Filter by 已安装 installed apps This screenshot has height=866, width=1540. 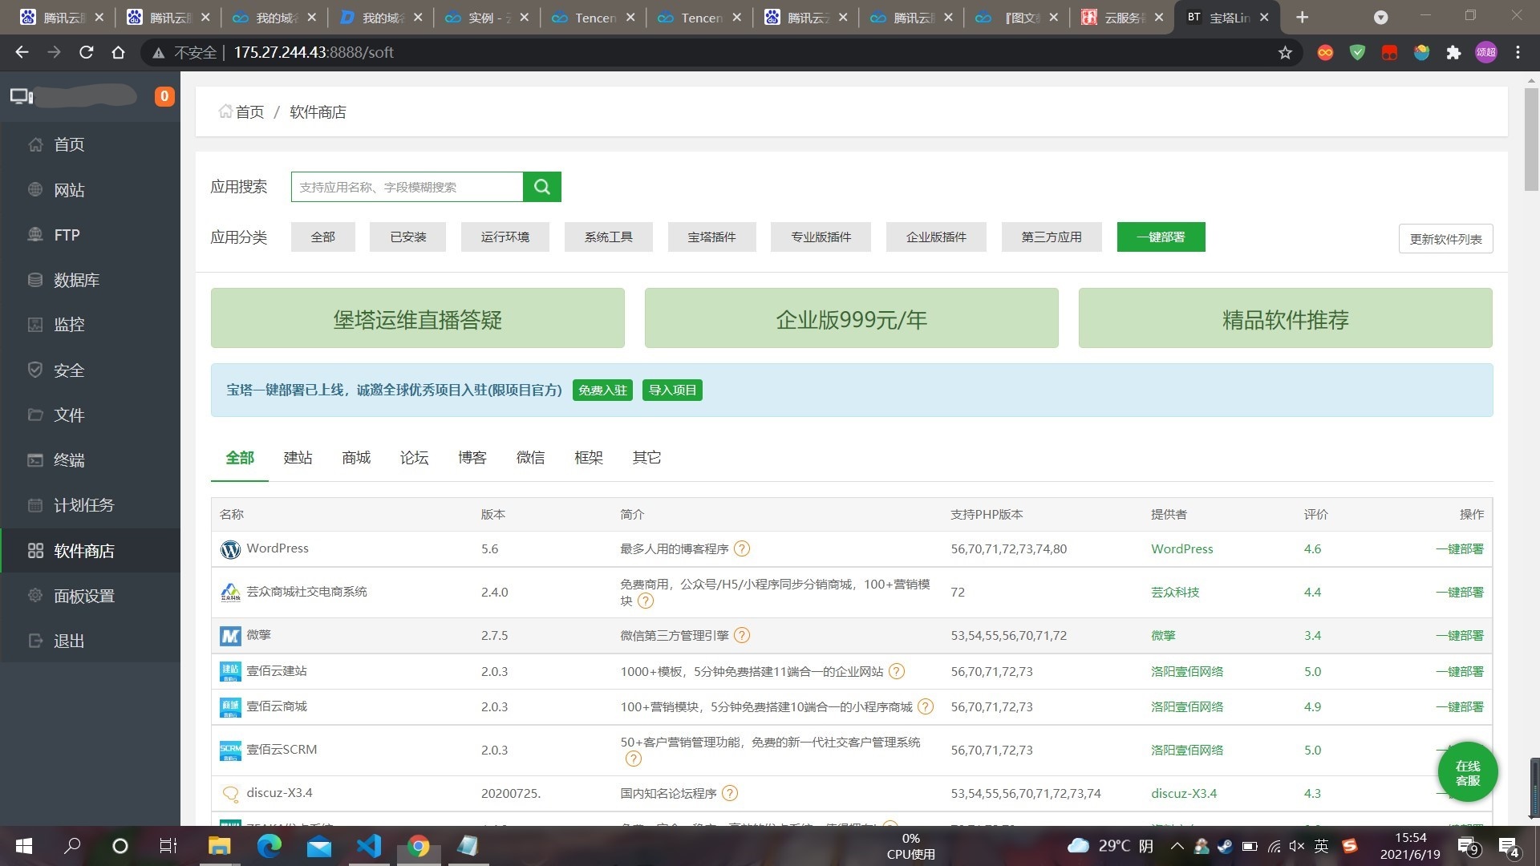coord(407,237)
